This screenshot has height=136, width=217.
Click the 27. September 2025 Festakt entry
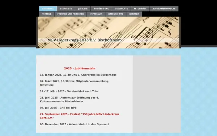[x=80, y=116]
